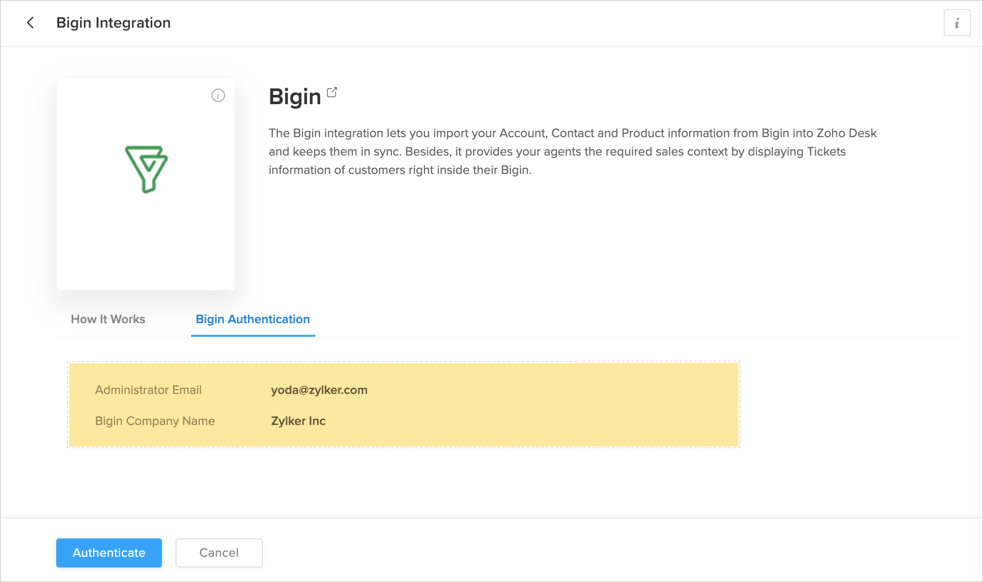
Task: Click the info circle on the Bigin logo card
Action: [218, 95]
